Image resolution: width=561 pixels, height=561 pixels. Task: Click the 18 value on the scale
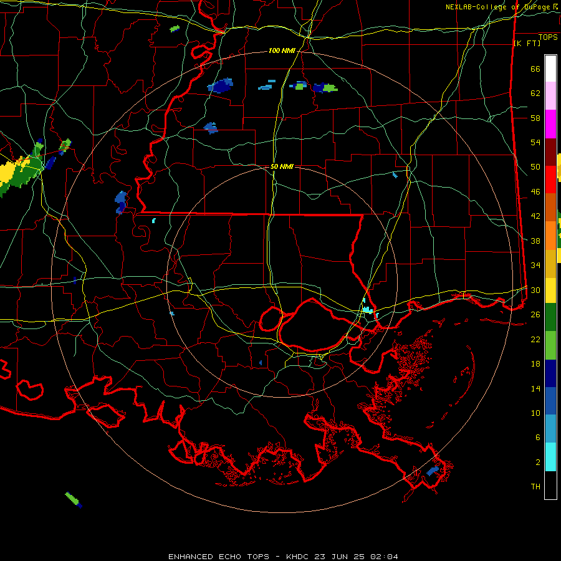(x=535, y=364)
